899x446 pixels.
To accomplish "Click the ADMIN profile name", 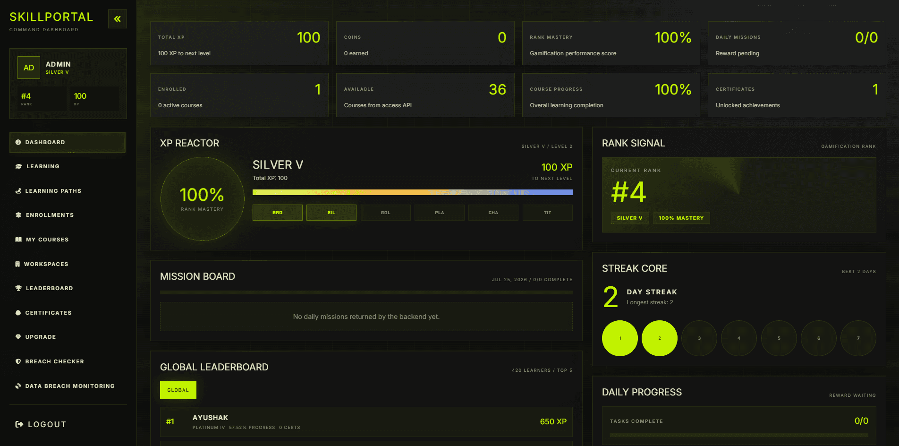I will point(58,64).
